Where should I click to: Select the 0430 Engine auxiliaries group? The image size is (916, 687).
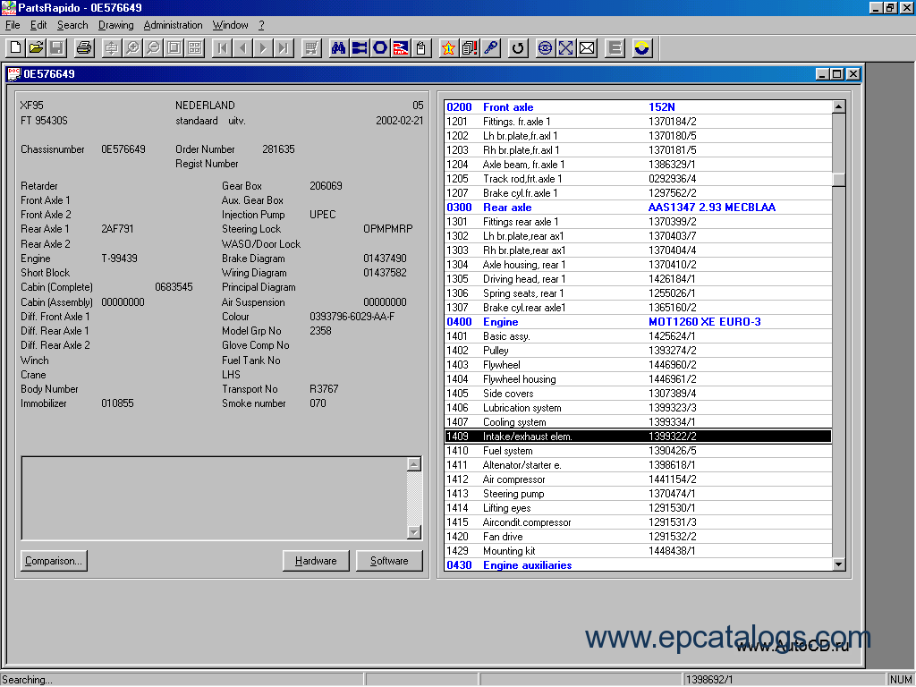point(638,565)
